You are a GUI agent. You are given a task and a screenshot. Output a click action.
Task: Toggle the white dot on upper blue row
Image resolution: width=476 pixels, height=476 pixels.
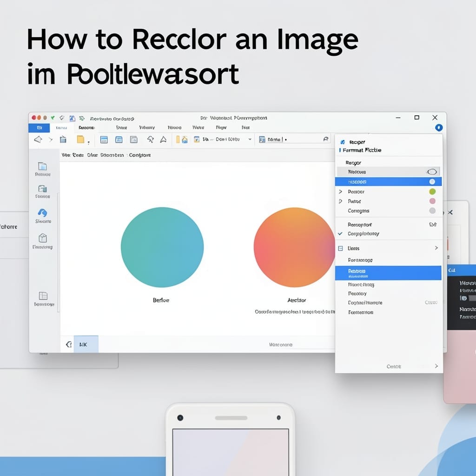click(432, 182)
